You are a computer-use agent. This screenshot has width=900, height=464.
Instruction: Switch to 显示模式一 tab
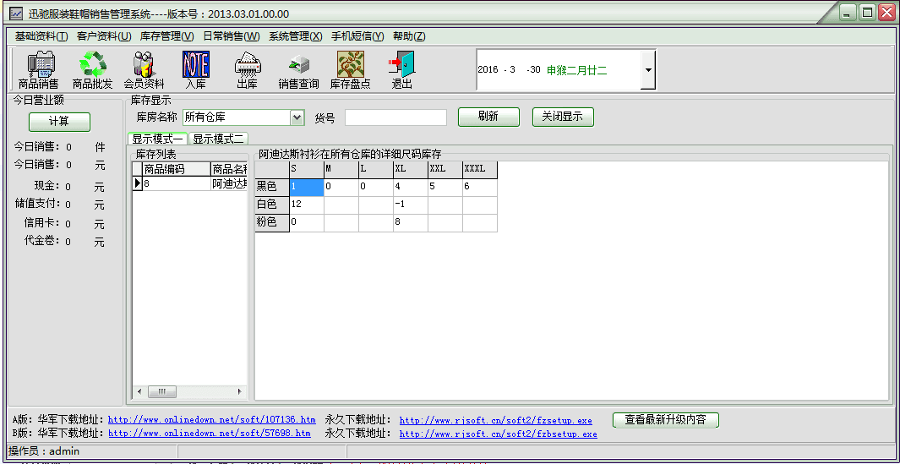click(x=158, y=139)
